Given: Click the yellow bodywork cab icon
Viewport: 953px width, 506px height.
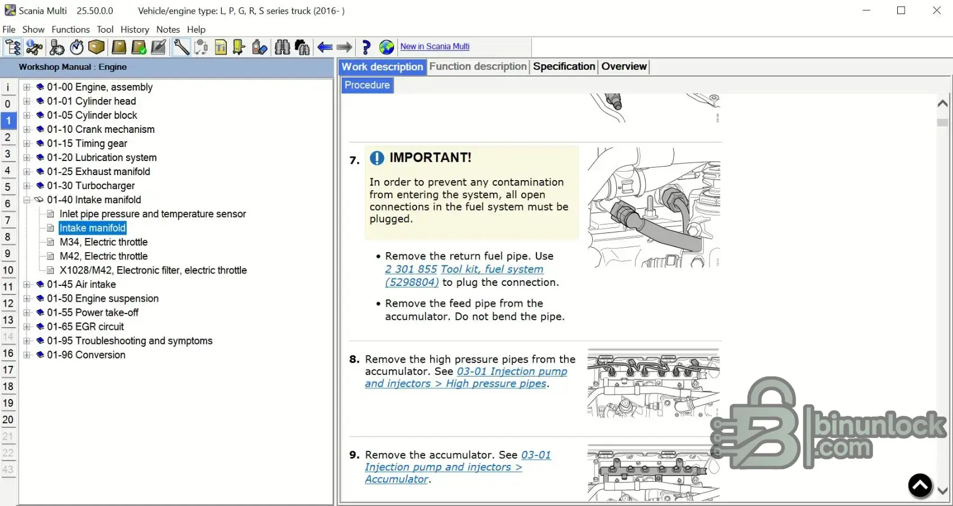Looking at the screenshot, I should coord(239,47).
